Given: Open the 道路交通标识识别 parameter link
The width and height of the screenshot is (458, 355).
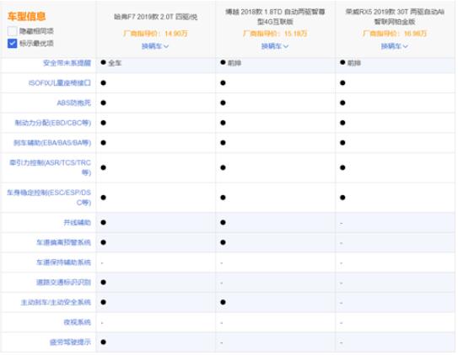Looking at the screenshot, I should click(x=63, y=282).
